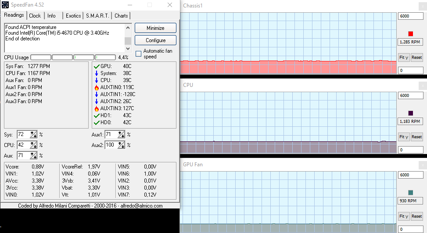
Task: Click the green check icon beside HD1
Action: 97,116
